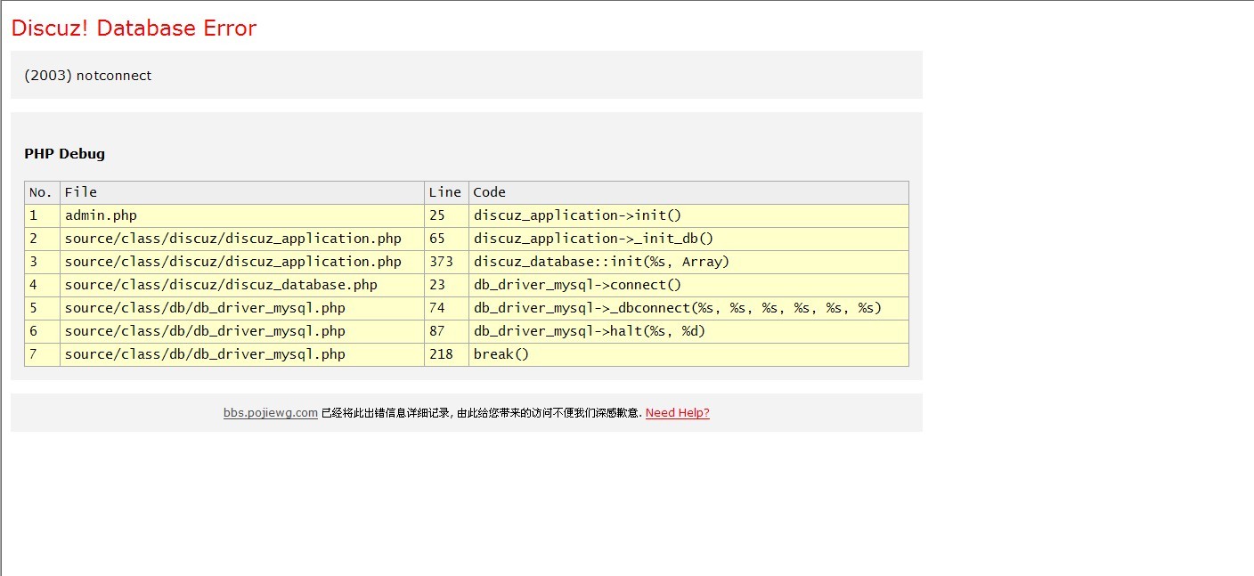Select the db_driver_mysql->_dbconnect code cell
1254x576 pixels.
pos(677,308)
